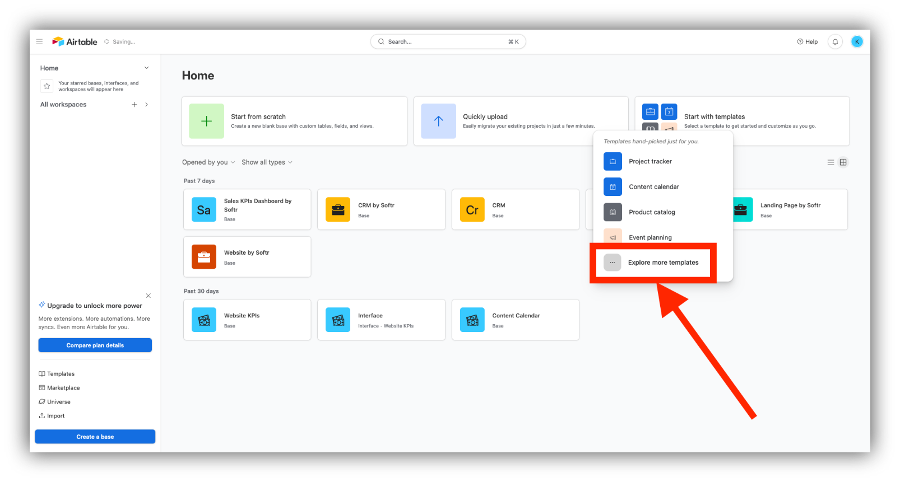Open Import in the sidebar

(52, 416)
